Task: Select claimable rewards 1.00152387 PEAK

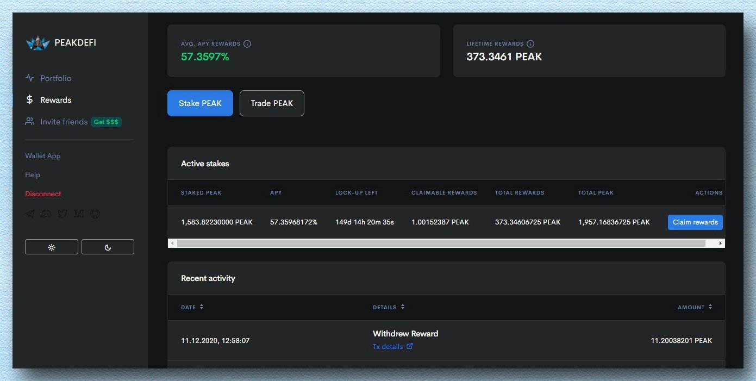Action: tap(440, 222)
